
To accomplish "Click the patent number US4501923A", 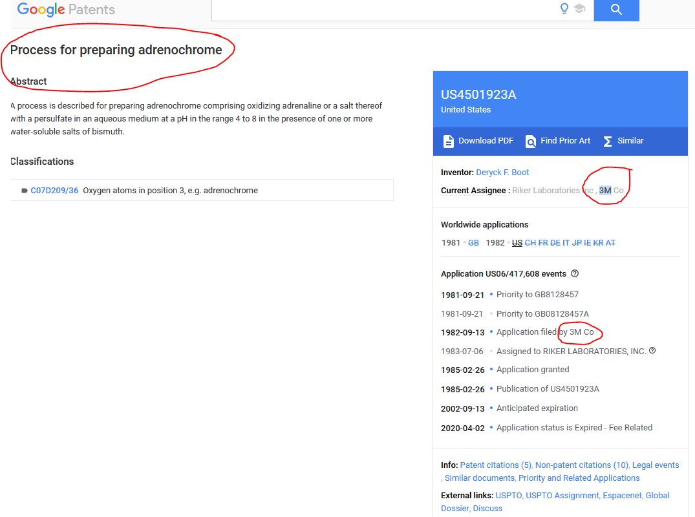I will coord(478,94).
